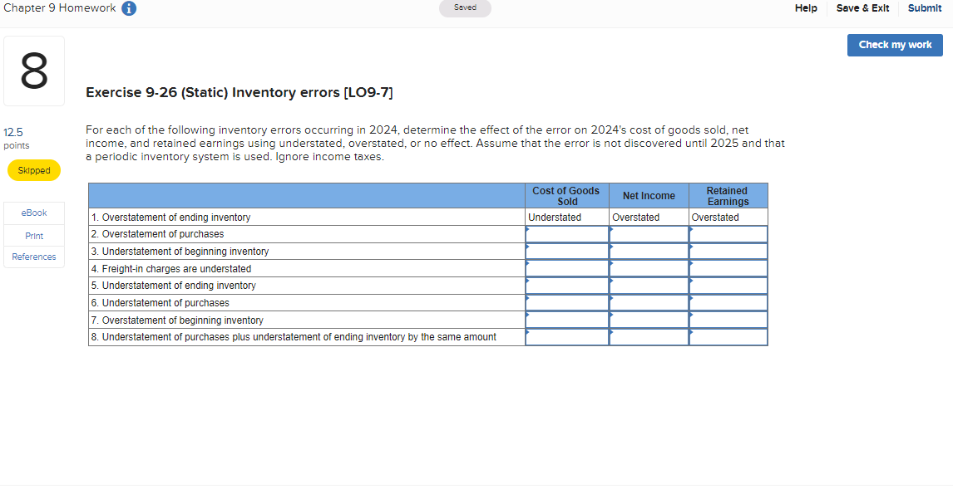
Task: Click the Check my work button
Action: (x=895, y=45)
